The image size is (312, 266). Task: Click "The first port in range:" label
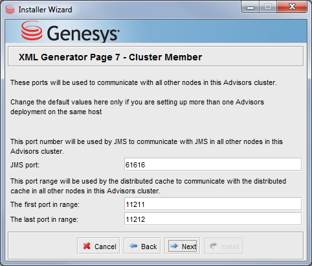pyautogui.click(x=45, y=204)
